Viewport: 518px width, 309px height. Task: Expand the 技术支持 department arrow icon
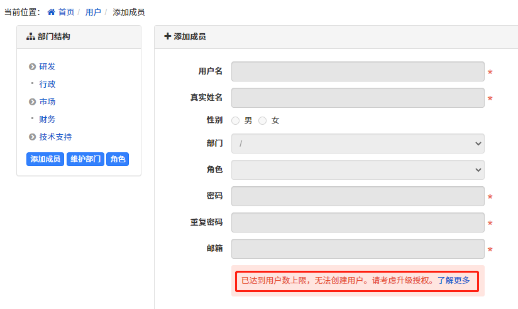click(x=32, y=137)
